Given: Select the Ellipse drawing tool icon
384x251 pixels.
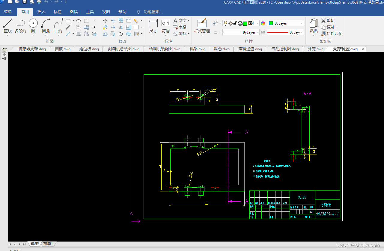Looking at the screenshot, I should 78,21.
